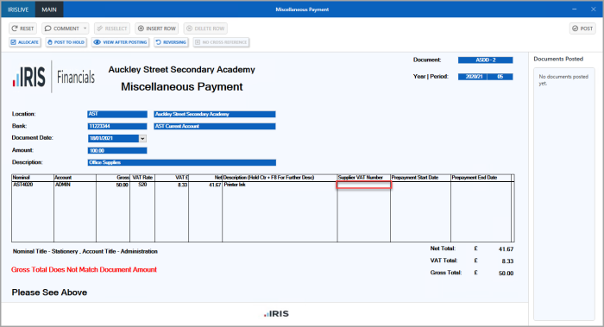Click the IRIS Financials logo
The height and width of the screenshot is (327, 604).
(x=53, y=77)
